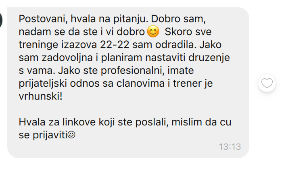The width and height of the screenshot is (284, 171).
Task: Click the word "Skoro" after the emoji
Action: tap(177, 32)
